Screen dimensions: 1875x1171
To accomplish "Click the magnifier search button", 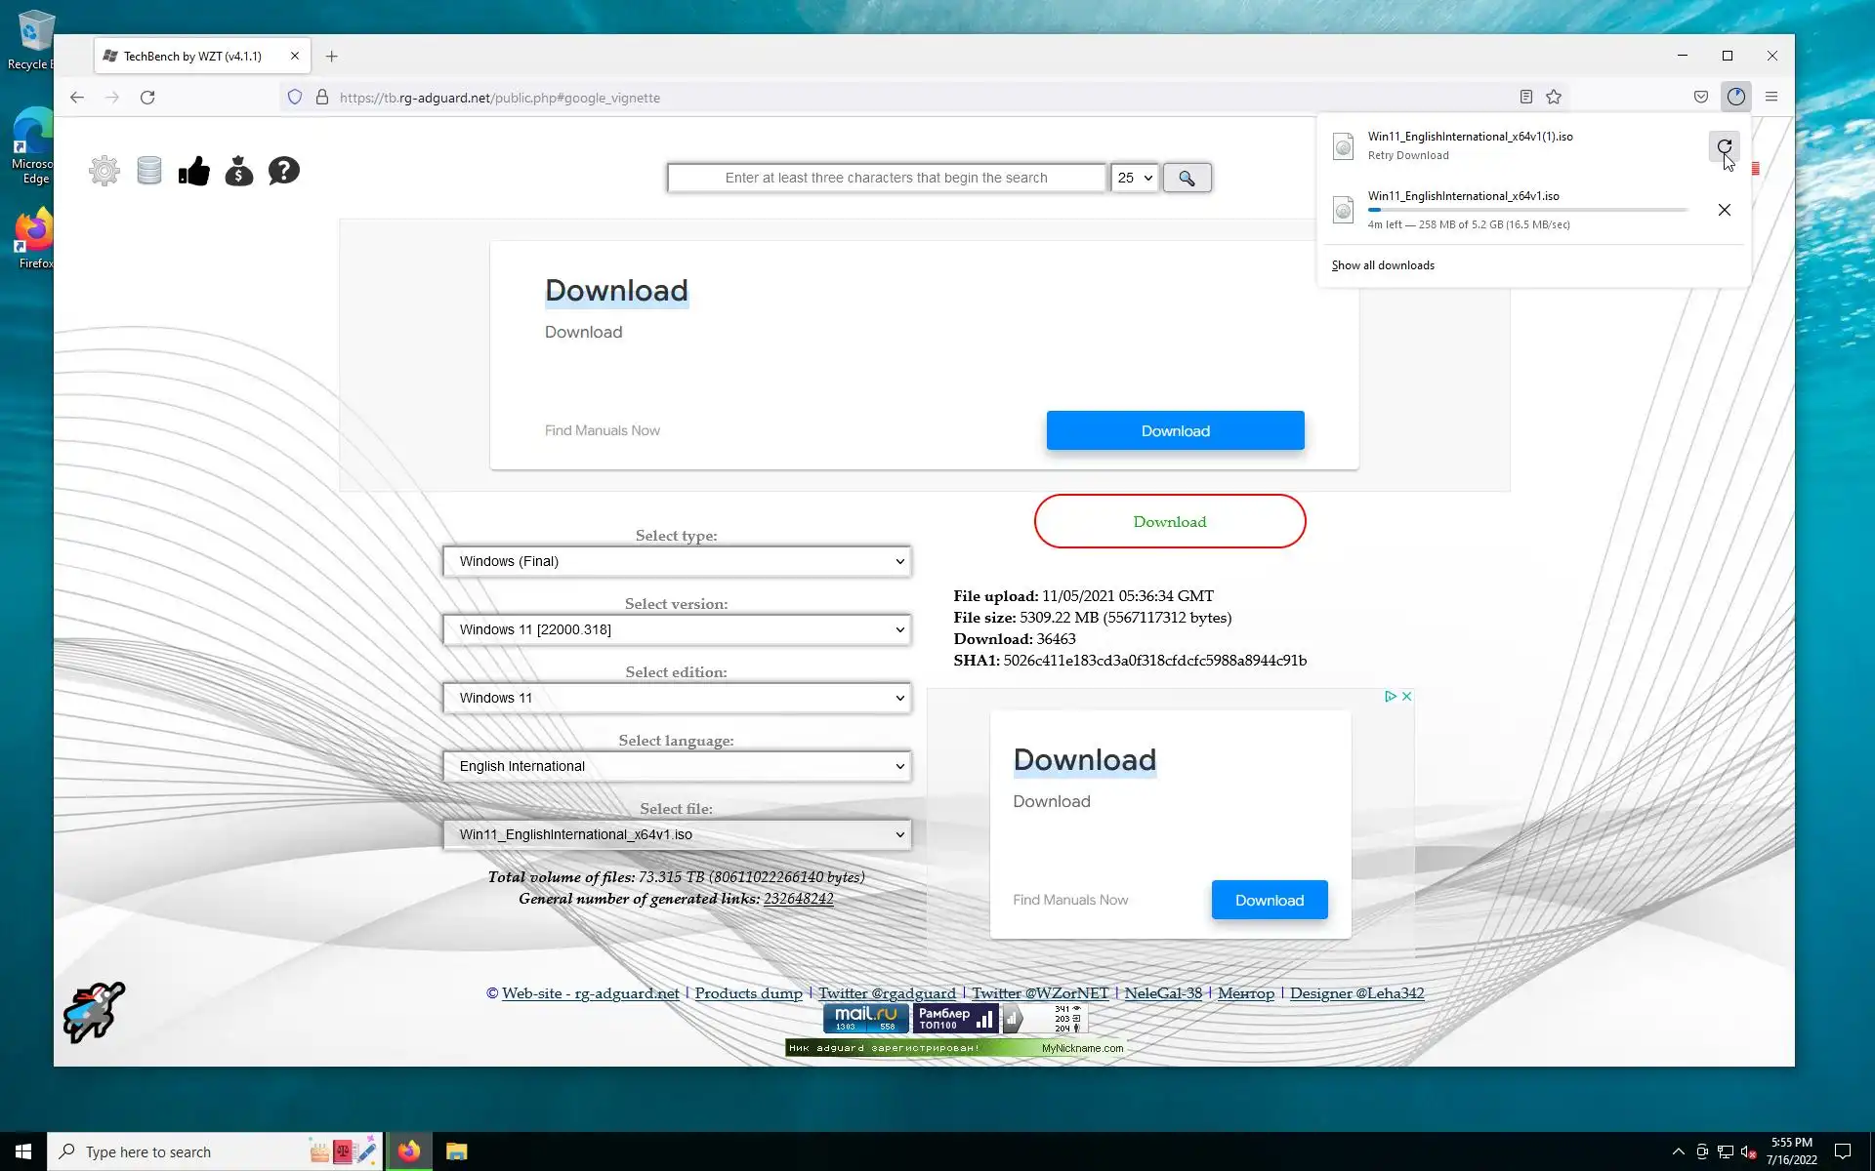I will (1187, 178).
